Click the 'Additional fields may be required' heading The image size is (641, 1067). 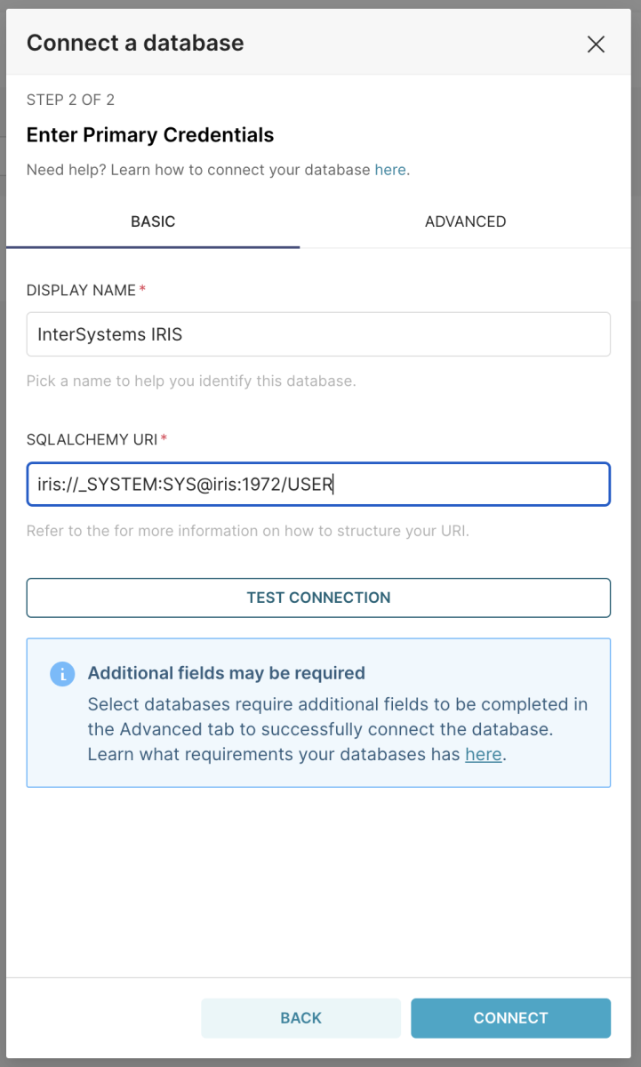point(226,673)
